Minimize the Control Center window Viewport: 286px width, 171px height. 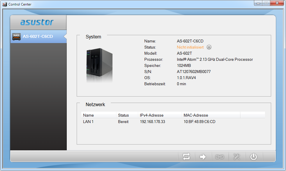[258, 3]
